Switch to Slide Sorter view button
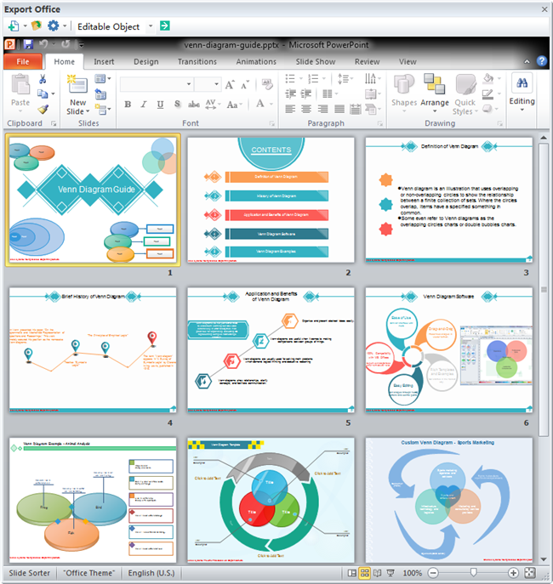Viewport: 553px width, 584px height. point(364,573)
